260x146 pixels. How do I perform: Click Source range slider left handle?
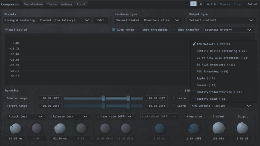(104, 98)
